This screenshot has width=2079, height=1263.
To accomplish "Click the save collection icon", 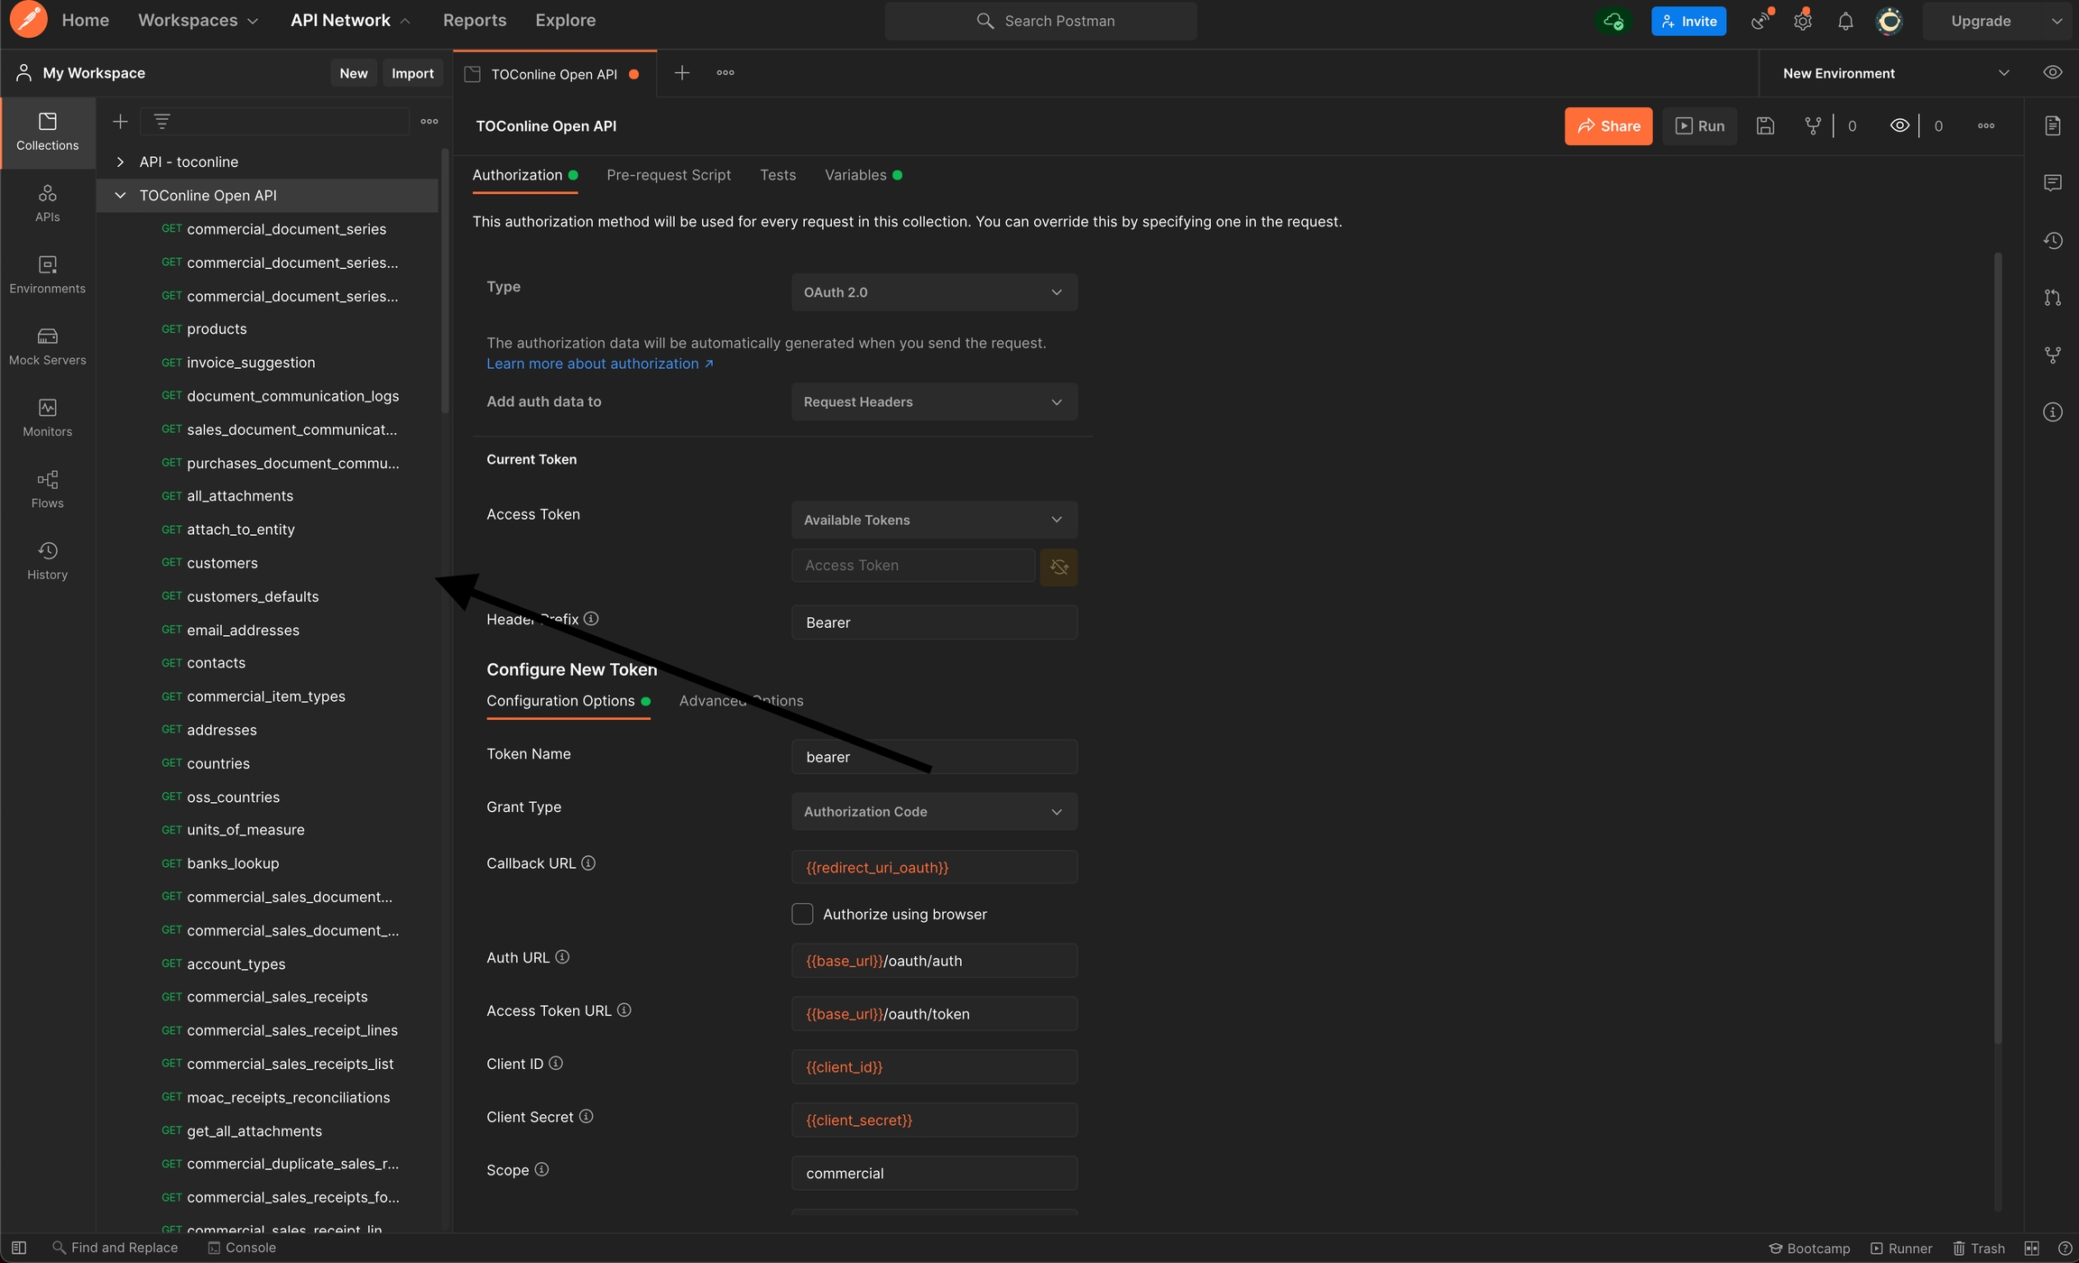I will (x=1765, y=126).
